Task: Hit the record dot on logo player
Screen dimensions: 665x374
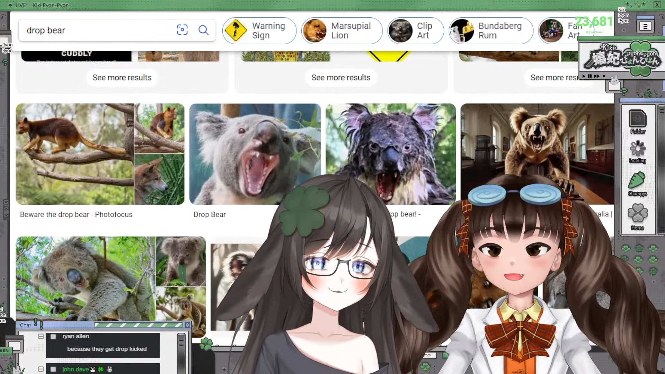Action: pos(604,76)
